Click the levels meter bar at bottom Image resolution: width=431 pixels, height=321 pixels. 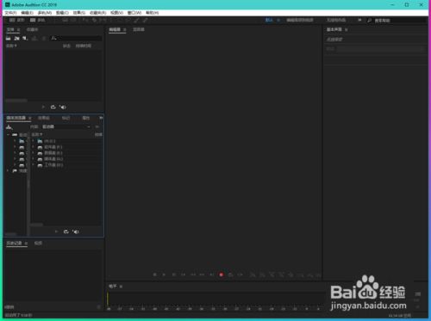pyautogui.click(x=215, y=299)
